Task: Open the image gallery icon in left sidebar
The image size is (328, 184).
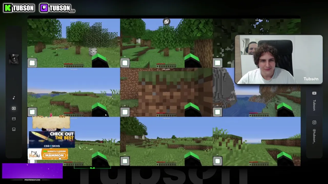Action: pos(14,129)
